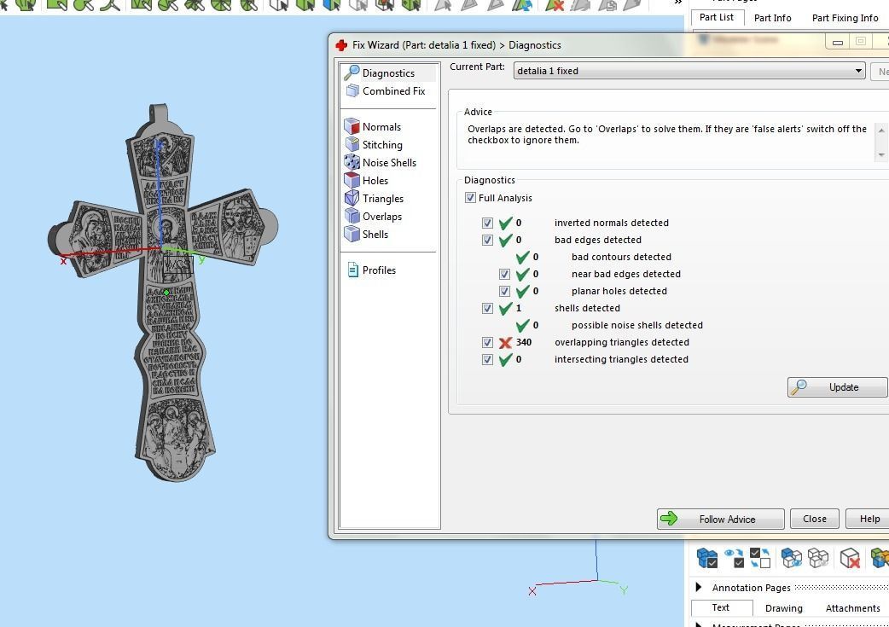The height and width of the screenshot is (627, 889).
Task: Click the Advice box scroll down arrow
Action: point(881,154)
